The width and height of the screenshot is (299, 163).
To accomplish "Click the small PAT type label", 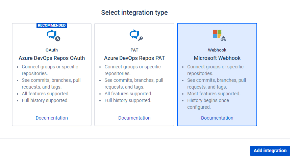I will click(x=134, y=50).
